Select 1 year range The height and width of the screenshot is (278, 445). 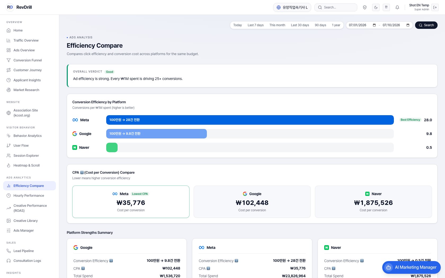[336, 25]
